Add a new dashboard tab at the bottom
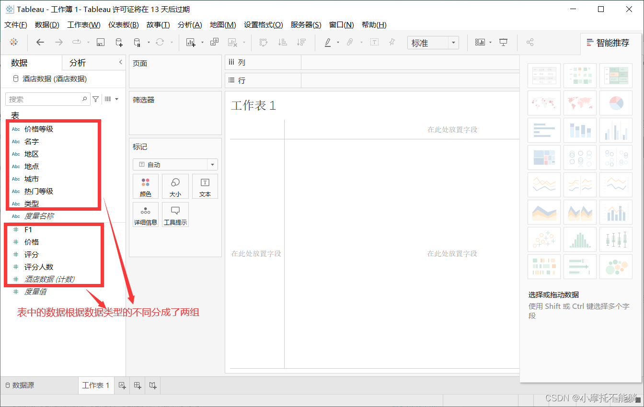Viewport: 644px width, 407px height. (138, 385)
